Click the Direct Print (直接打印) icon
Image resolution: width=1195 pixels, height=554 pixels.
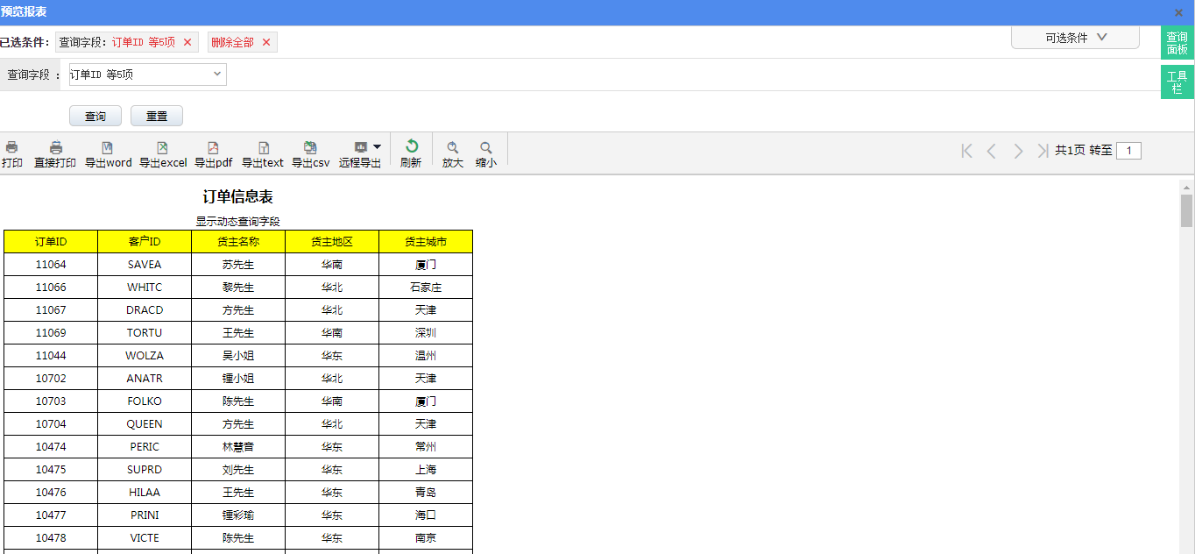click(x=55, y=148)
